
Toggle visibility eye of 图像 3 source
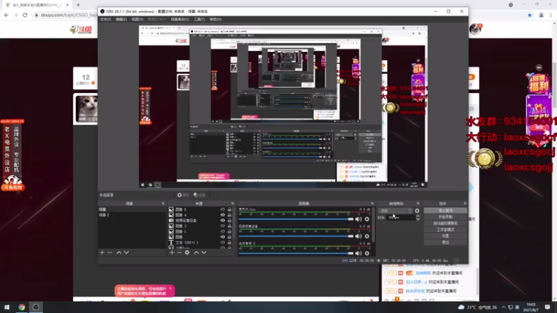(x=223, y=225)
